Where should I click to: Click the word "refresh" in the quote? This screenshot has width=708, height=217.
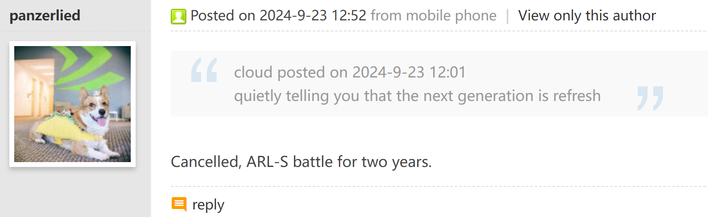point(576,96)
